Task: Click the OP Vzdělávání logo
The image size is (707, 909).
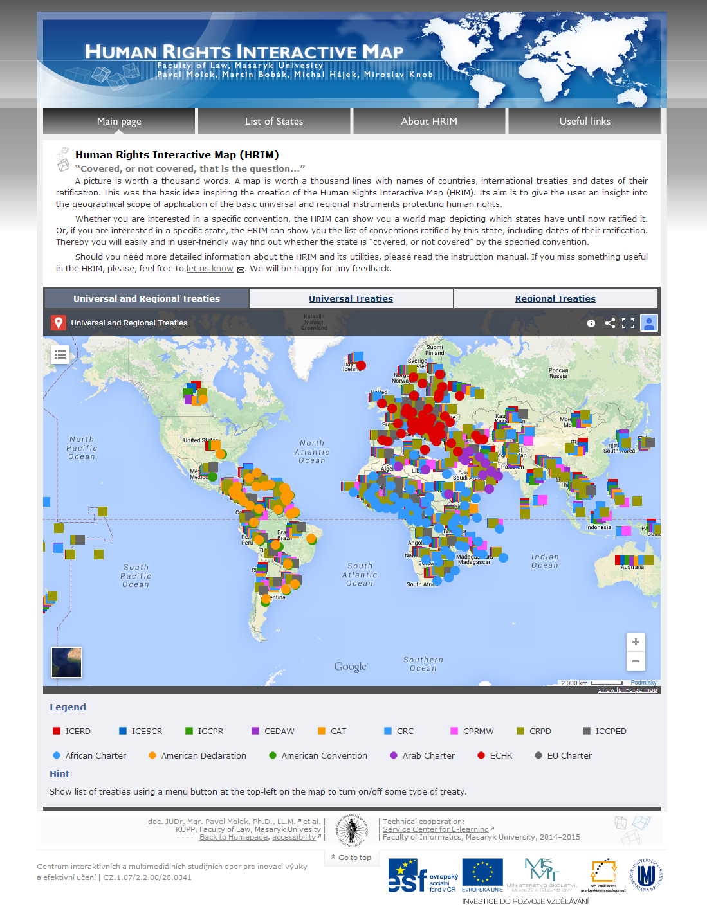Action: coord(603,876)
